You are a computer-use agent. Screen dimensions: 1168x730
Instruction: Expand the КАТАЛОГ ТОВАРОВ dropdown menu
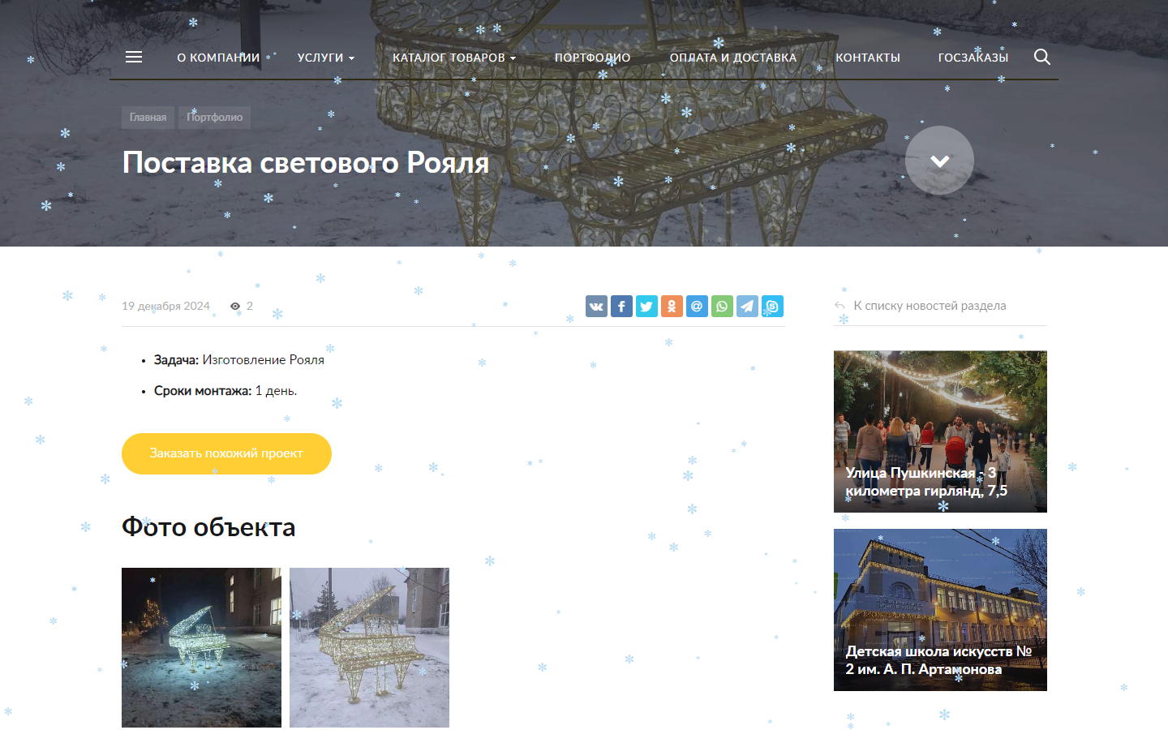453,58
